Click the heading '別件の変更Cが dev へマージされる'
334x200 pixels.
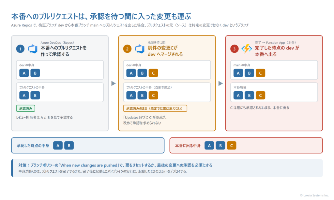tap(165, 51)
